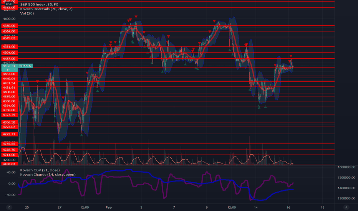This screenshot has width=358, height=211.
Task: Click the USD currency button
Action: pyautogui.click(x=9, y=4)
